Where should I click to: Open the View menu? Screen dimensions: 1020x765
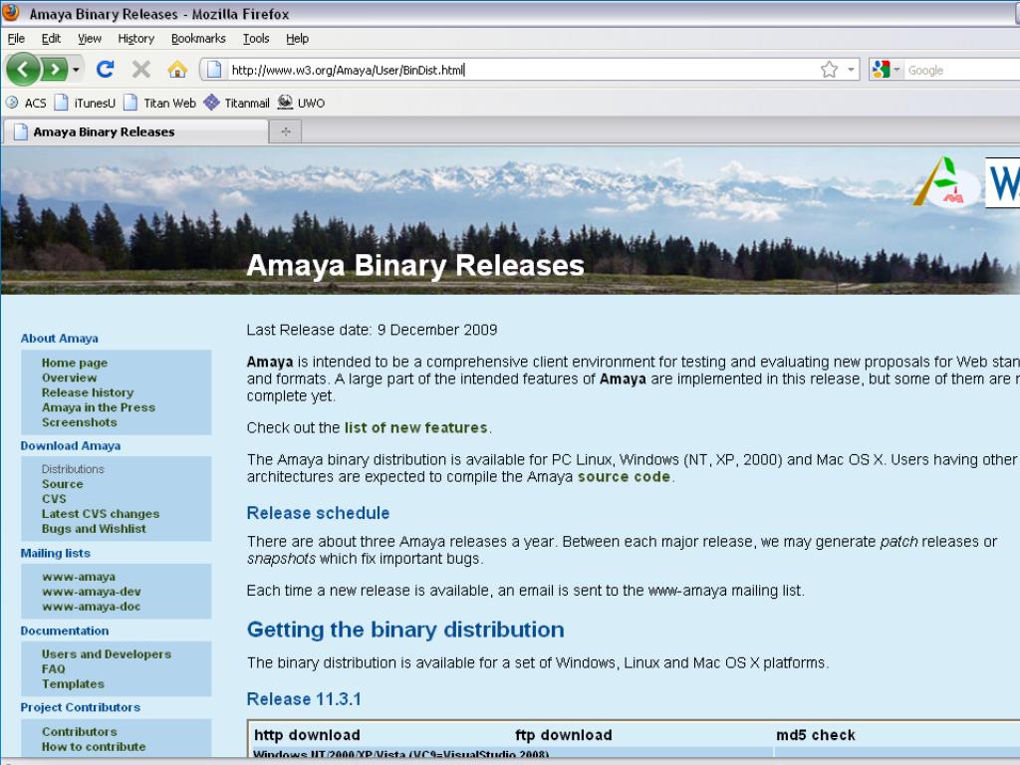point(89,39)
